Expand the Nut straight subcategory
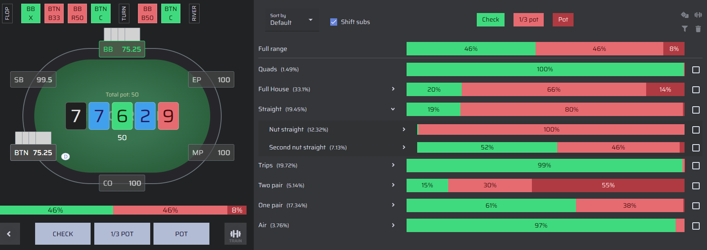 (404, 129)
